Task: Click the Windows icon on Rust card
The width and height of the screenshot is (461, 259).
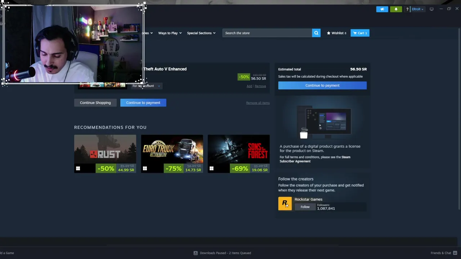Action: (x=78, y=168)
